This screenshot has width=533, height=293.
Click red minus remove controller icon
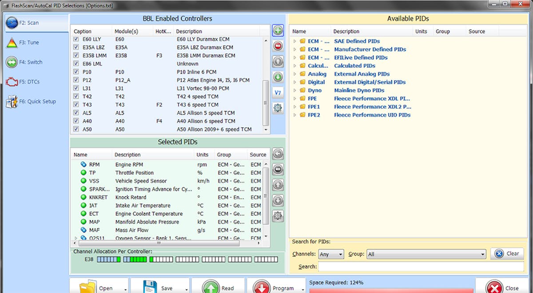278,46
